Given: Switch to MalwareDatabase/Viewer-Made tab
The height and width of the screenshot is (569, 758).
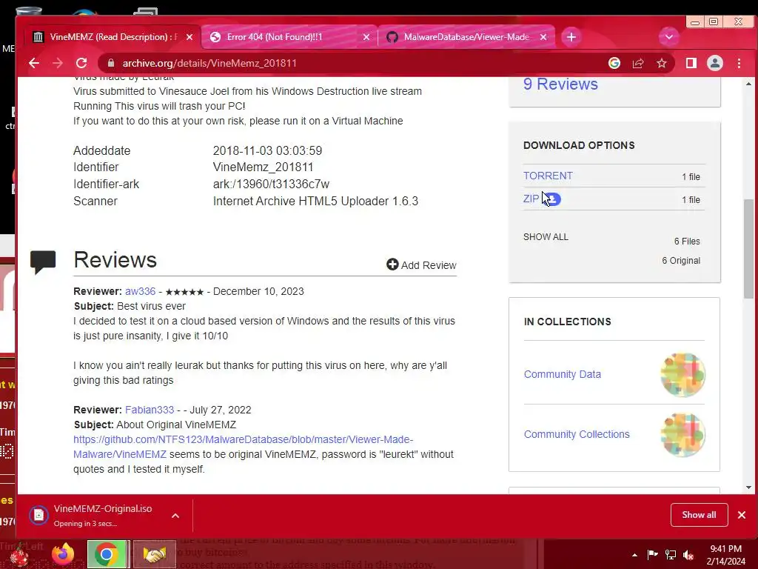Looking at the screenshot, I should (x=466, y=37).
